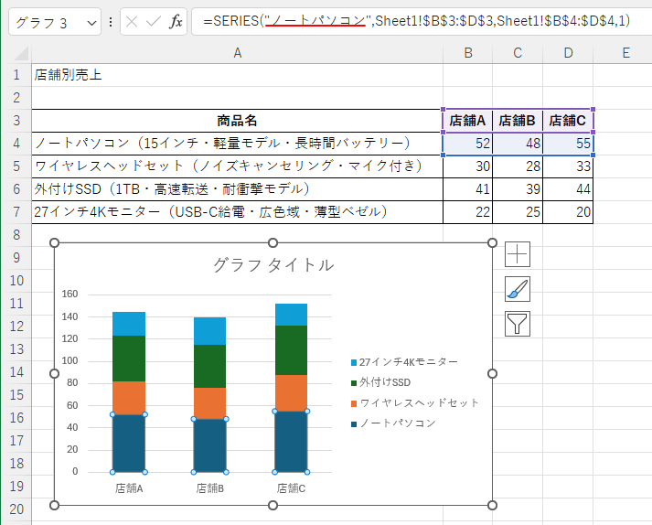The width and height of the screenshot is (652, 525).
Task: Select the ノートパソコン legend entry
Action: click(x=393, y=423)
